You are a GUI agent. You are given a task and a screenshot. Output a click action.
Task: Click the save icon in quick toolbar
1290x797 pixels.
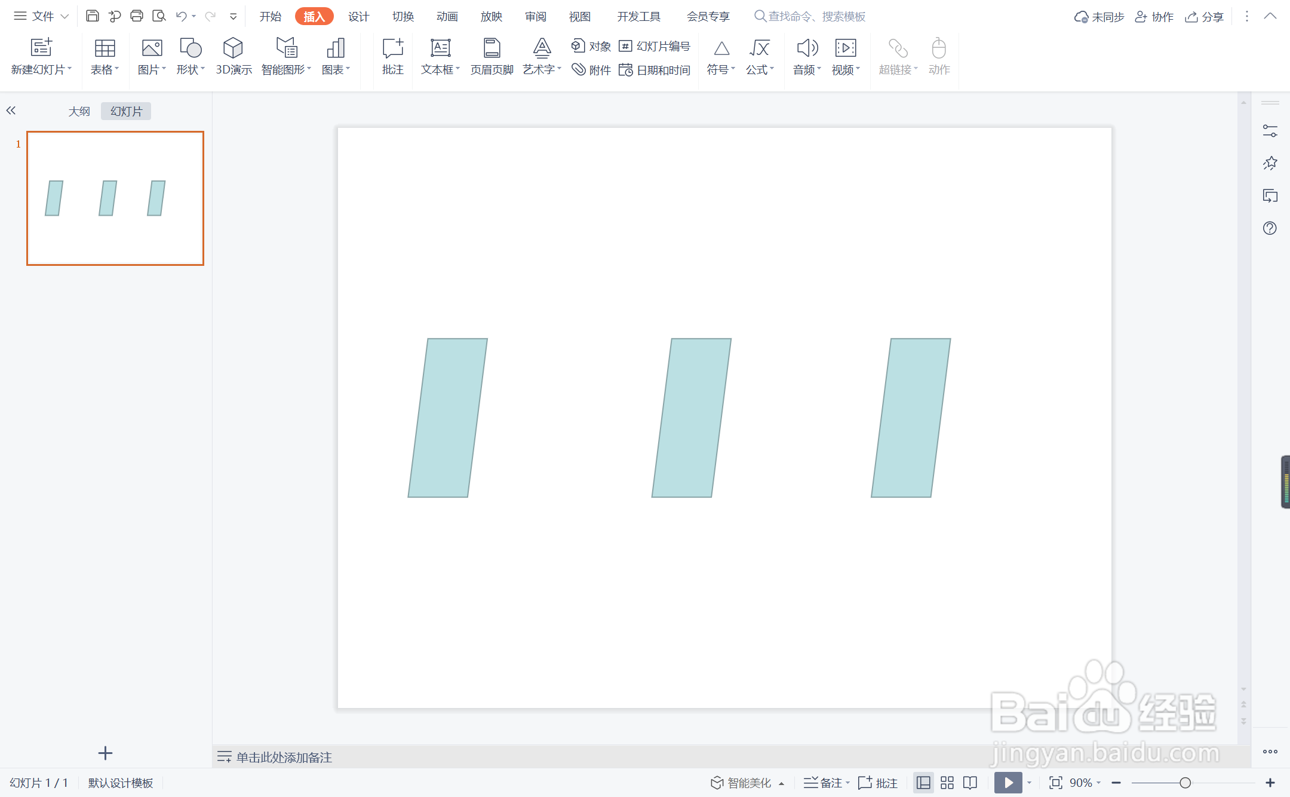tap(92, 16)
